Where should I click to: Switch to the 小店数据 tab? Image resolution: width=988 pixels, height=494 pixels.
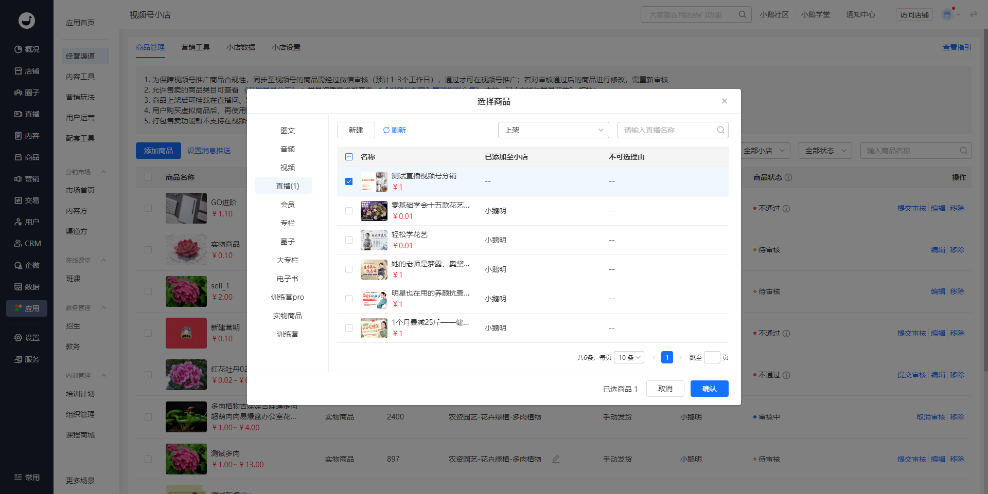pyautogui.click(x=241, y=47)
